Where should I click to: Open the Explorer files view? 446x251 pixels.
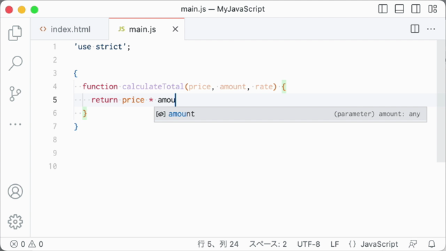(15, 33)
